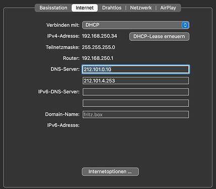Open the Drahtlos tab

click(112, 8)
